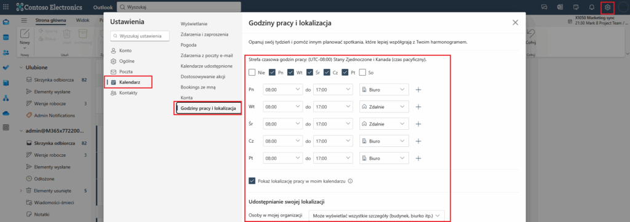The width and height of the screenshot is (630, 222).
Task: Select Kalendarz in settings categories
Action: pos(129,82)
